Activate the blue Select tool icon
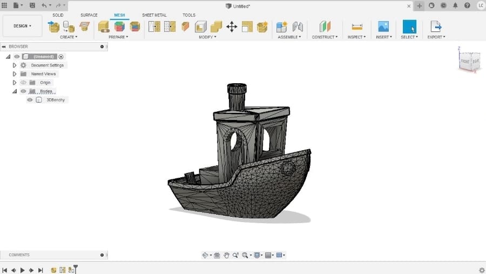Viewport: 486px width, 274px height. tap(409, 26)
